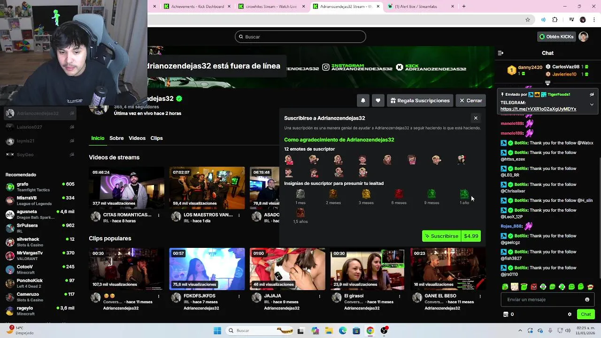The height and width of the screenshot is (338, 601).
Task: Click the Obtén KICKs button
Action: pos(556,37)
